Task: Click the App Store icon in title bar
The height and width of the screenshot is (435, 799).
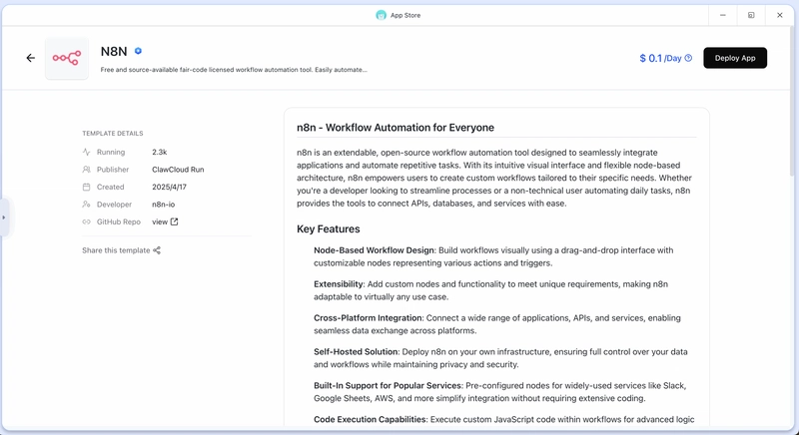Action: coord(382,15)
